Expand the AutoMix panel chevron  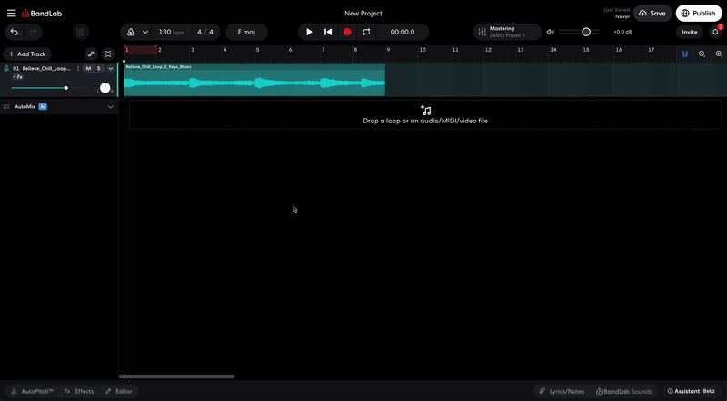pos(111,107)
